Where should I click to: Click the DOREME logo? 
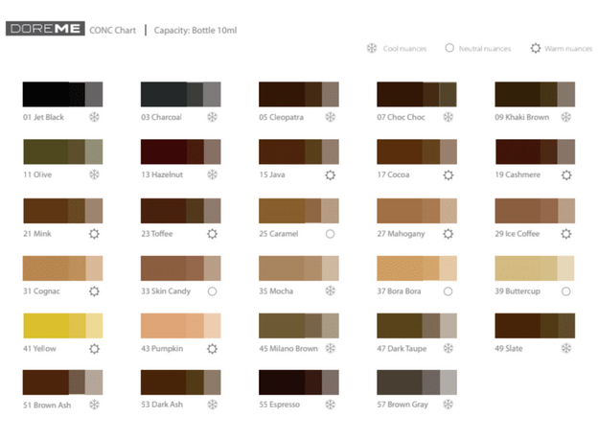click(44, 30)
